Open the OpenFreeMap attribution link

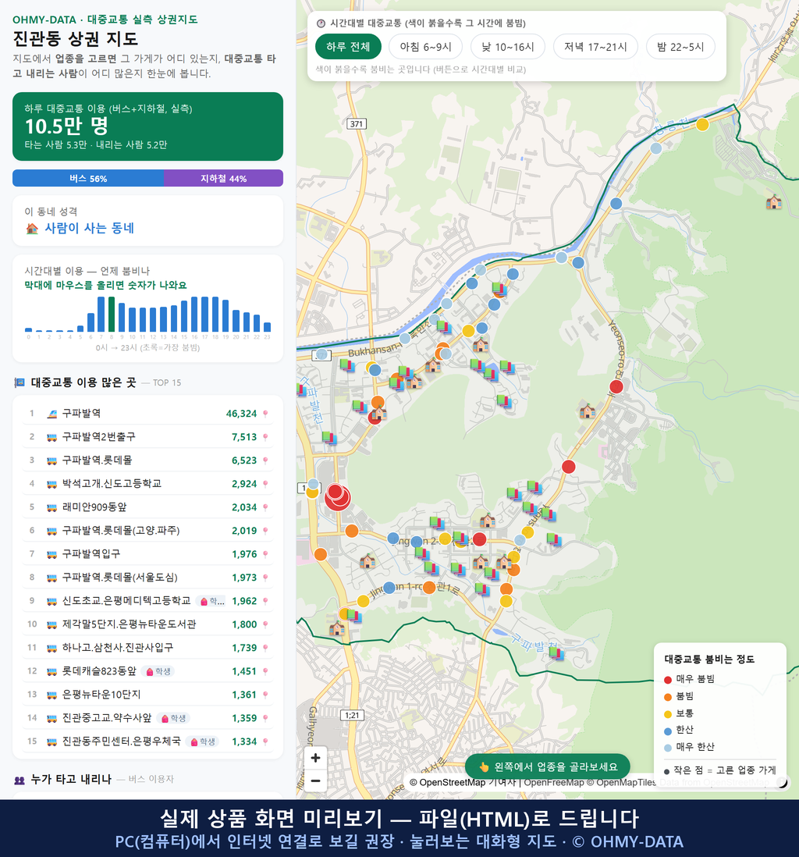[554, 783]
